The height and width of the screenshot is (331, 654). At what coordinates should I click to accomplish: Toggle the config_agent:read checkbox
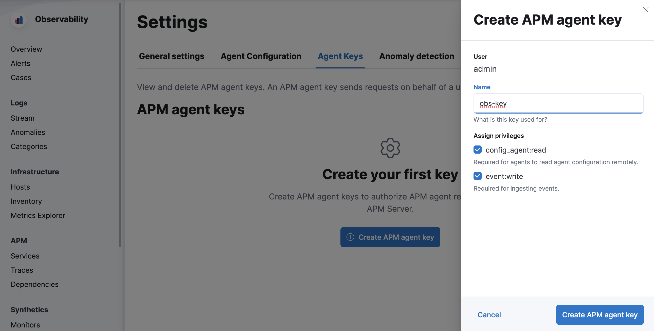478,150
